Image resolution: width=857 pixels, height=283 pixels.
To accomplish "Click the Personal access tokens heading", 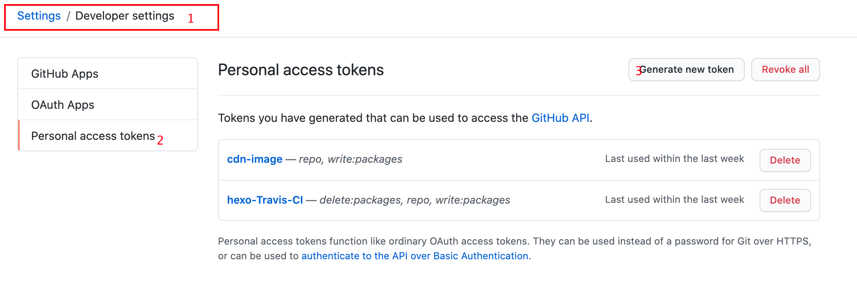I will [x=301, y=70].
